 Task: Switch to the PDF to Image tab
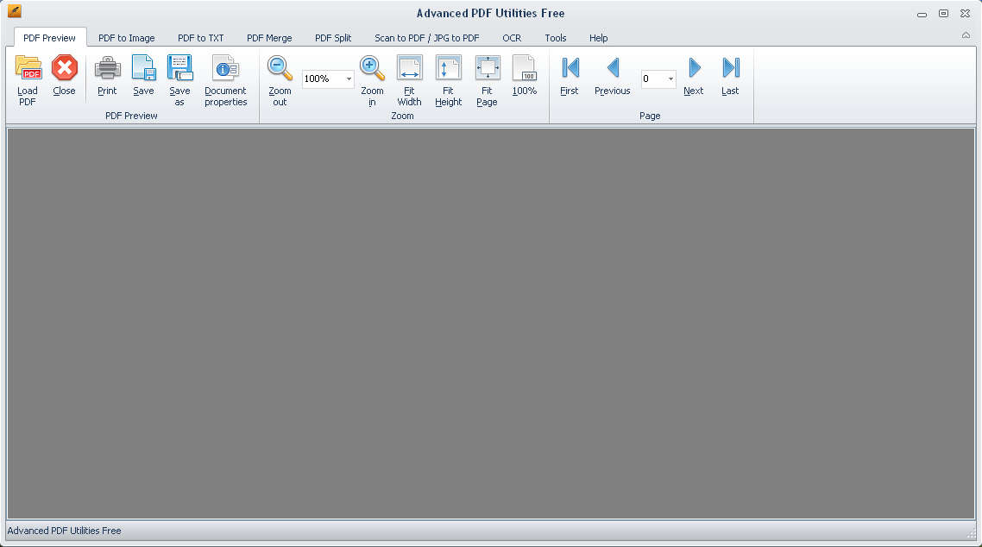coord(126,38)
